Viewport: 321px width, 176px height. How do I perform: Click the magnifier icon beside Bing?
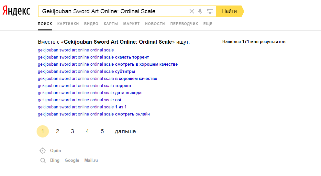point(43,160)
